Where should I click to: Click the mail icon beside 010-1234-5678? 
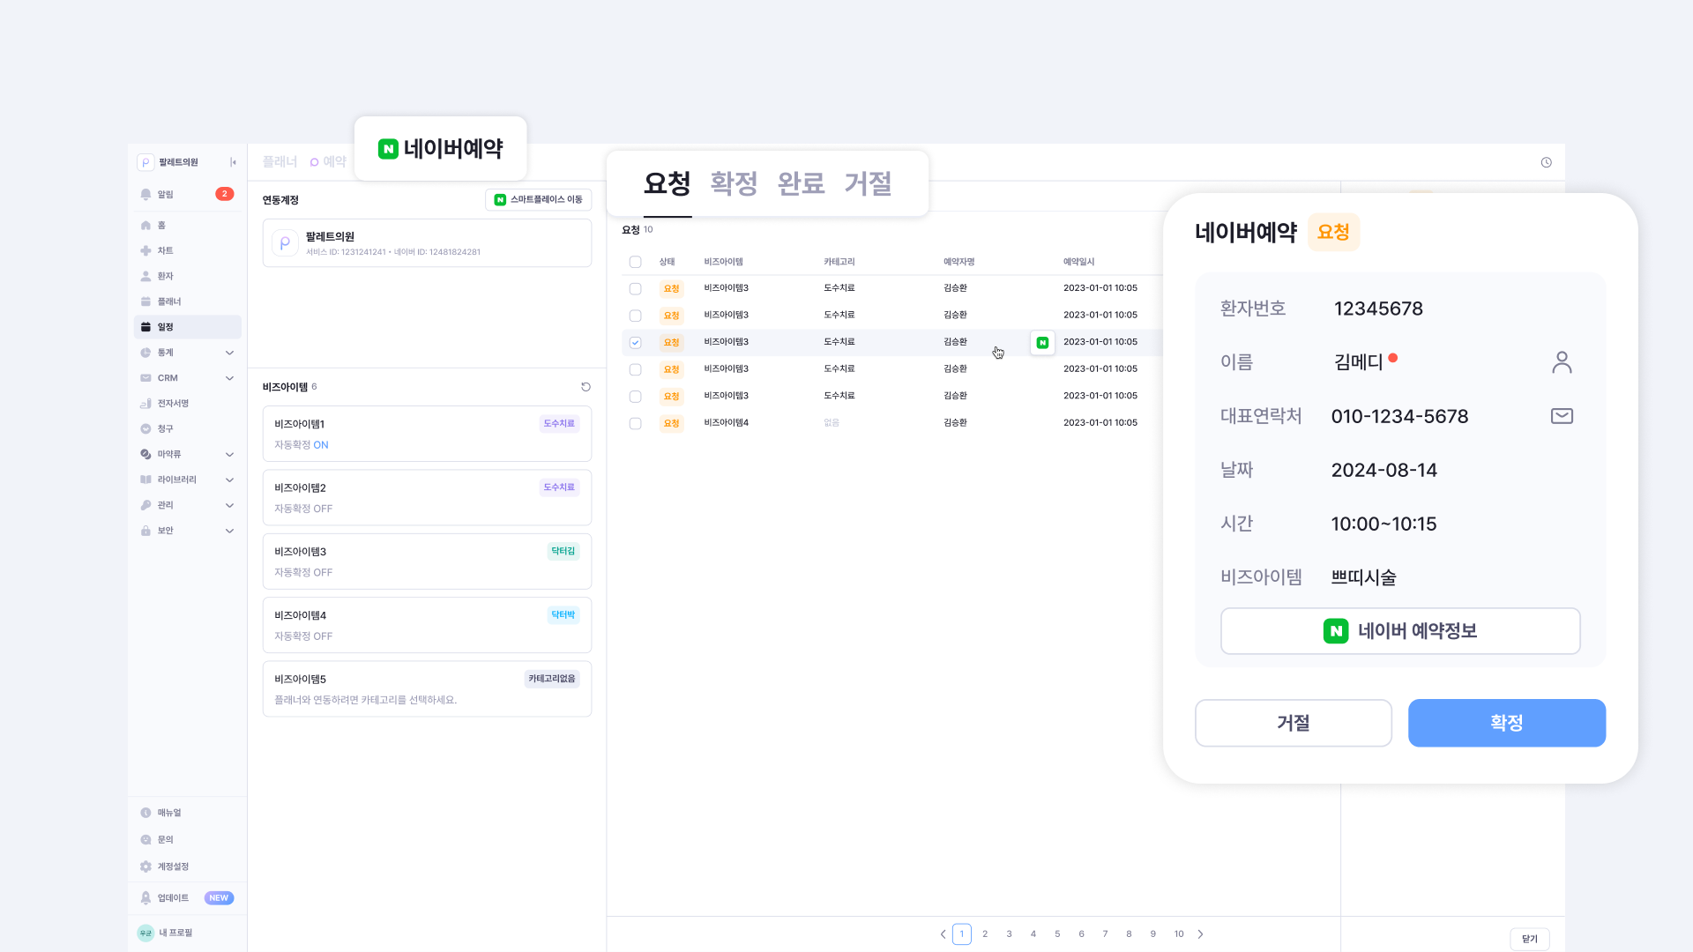pyautogui.click(x=1562, y=416)
